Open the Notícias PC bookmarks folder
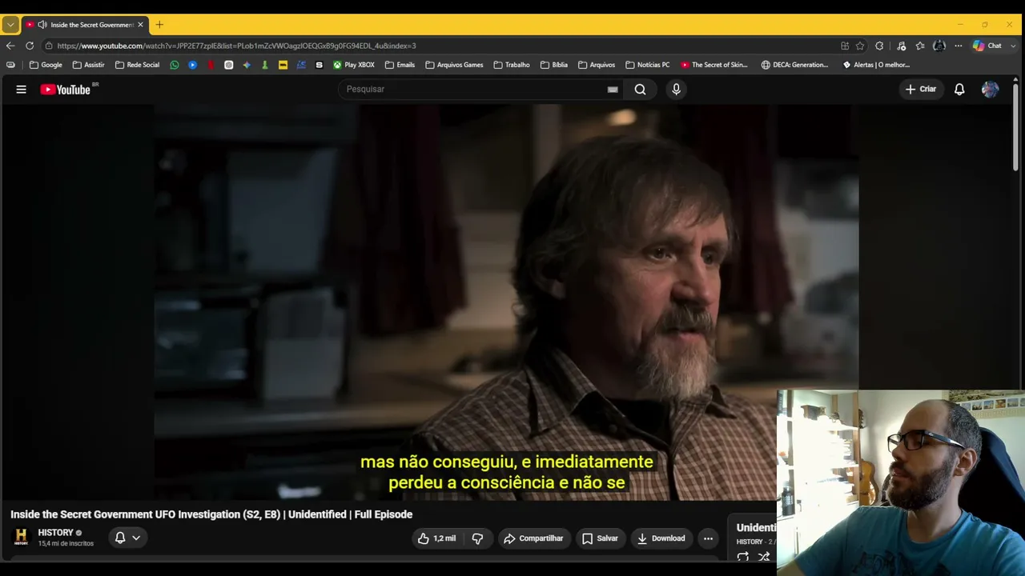The image size is (1025, 576). 647,65
